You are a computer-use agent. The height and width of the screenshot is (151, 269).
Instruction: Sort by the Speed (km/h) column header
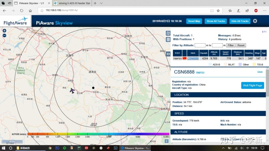pos(225,53)
